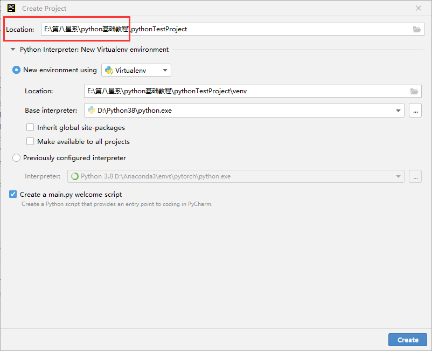Collapse Python Interpreter section triangle
Viewport: 432px width, 351px height.
click(13, 50)
